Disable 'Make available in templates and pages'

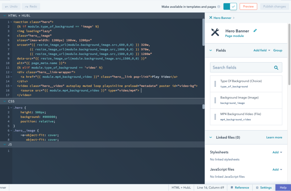(230, 6)
